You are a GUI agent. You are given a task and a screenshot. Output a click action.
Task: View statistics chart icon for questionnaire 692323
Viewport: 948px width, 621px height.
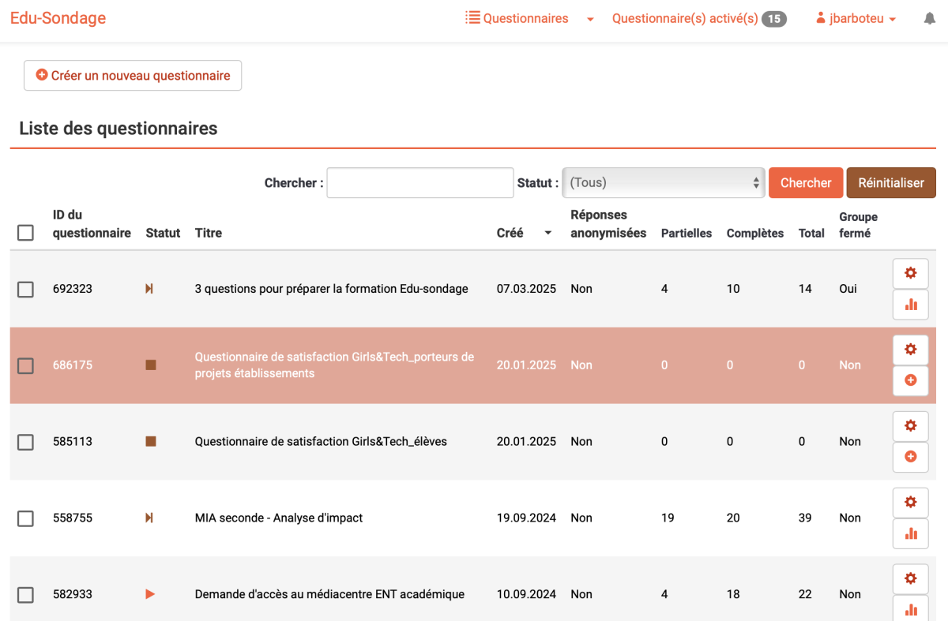tap(910, 305)
